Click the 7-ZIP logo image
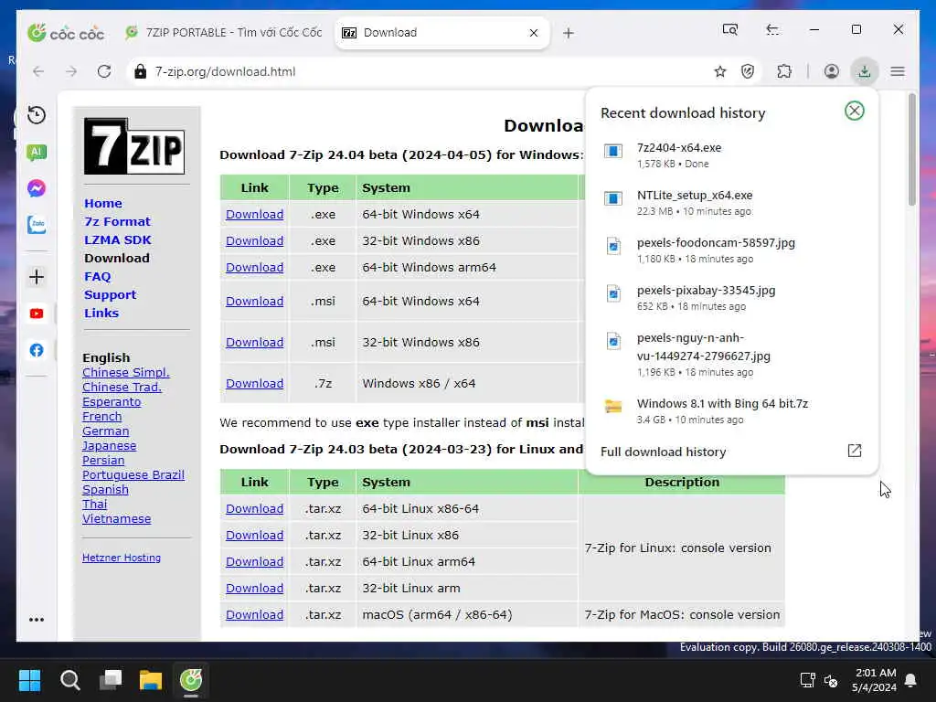 [134, 146]
